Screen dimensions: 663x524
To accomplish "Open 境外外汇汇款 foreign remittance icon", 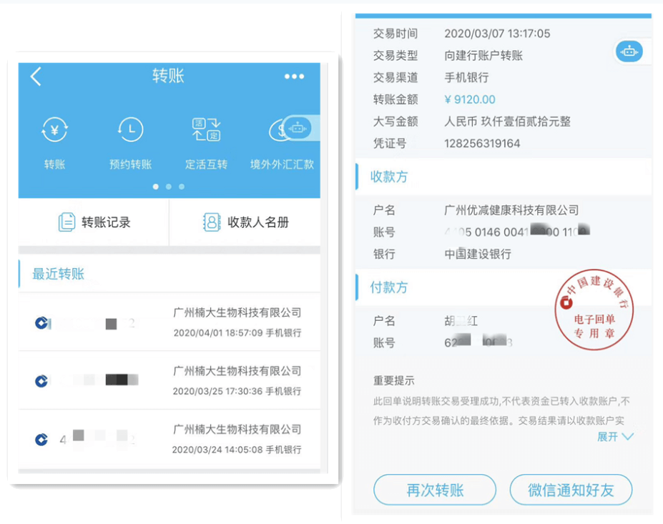I will (280, 130).
